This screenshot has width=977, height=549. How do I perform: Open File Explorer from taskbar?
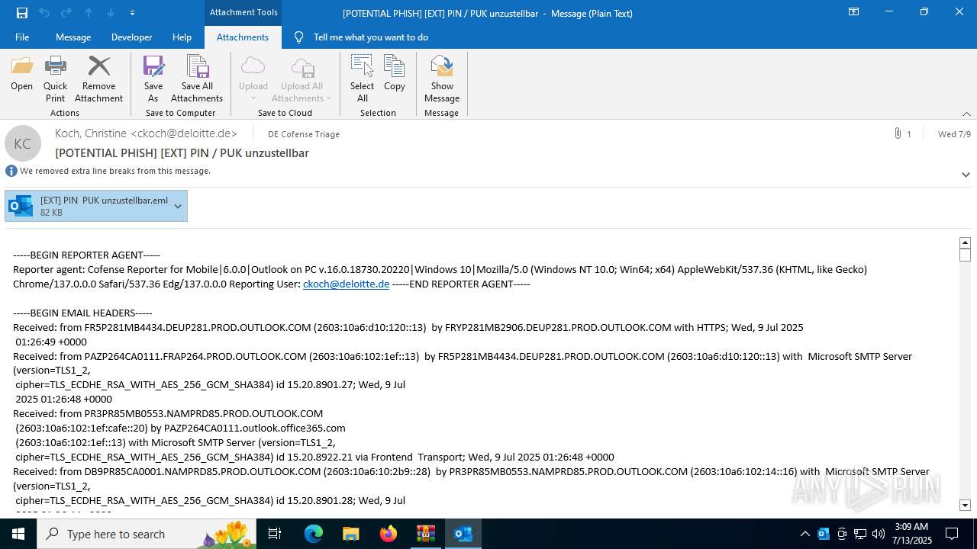tap(351, 534)
